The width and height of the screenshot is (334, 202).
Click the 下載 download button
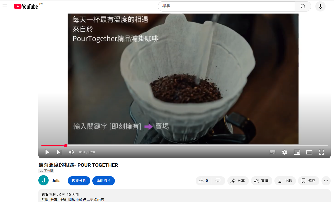285,181
